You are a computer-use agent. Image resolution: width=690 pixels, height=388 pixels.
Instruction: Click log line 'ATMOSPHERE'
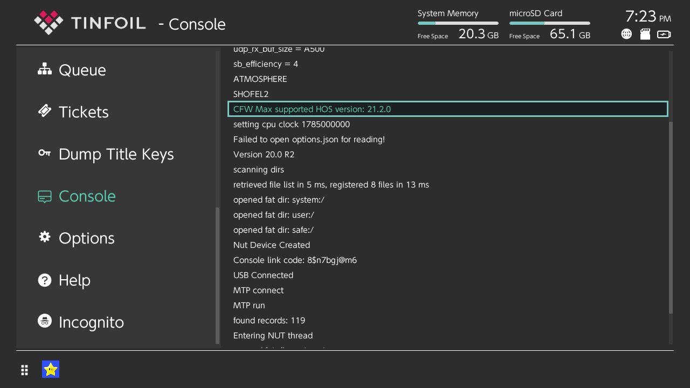point(260,79)
